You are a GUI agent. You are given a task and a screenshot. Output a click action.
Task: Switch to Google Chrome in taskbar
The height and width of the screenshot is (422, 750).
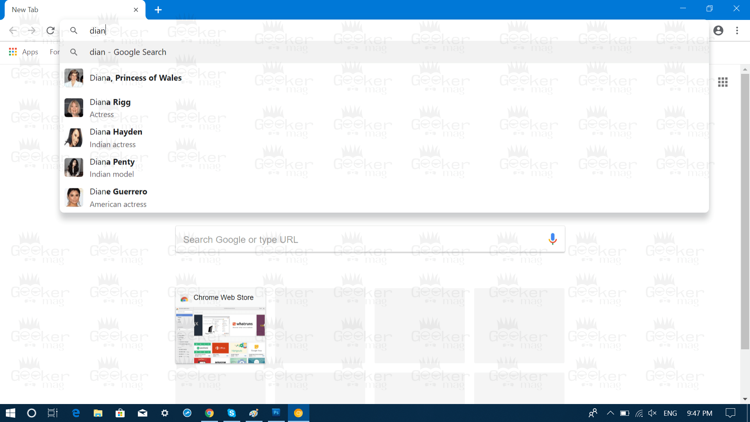click(209, 413)
